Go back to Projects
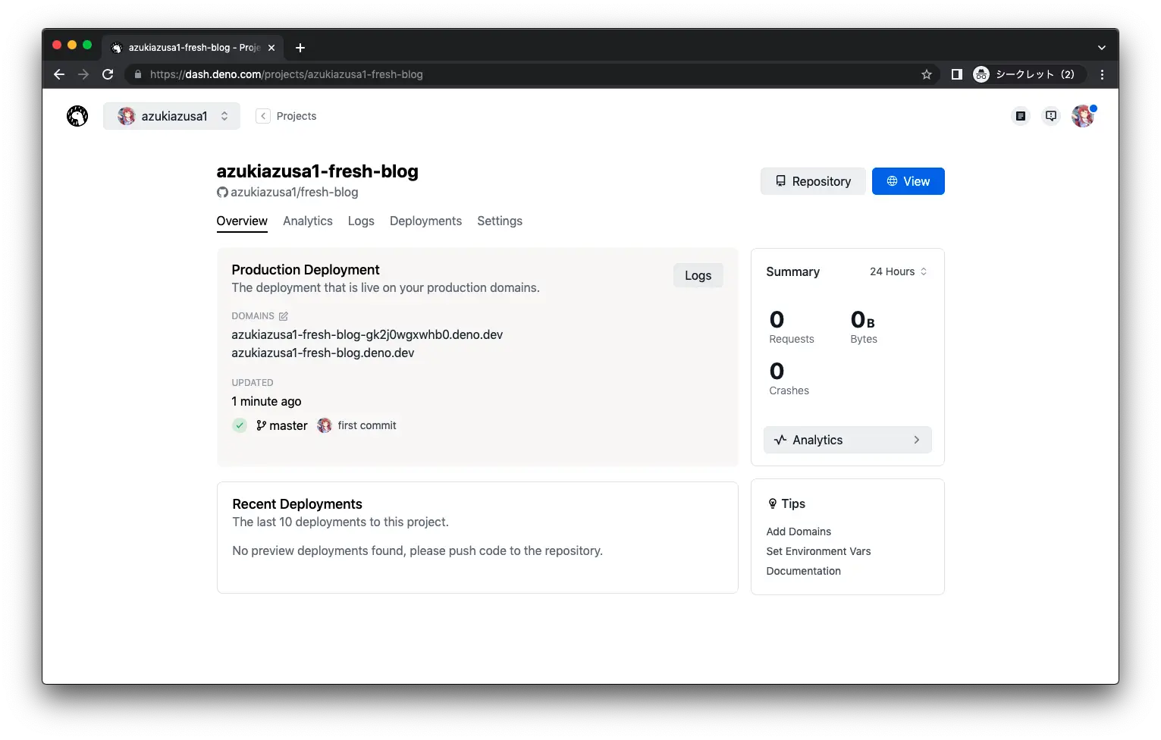1161x740 pixels. coord(296,116)
